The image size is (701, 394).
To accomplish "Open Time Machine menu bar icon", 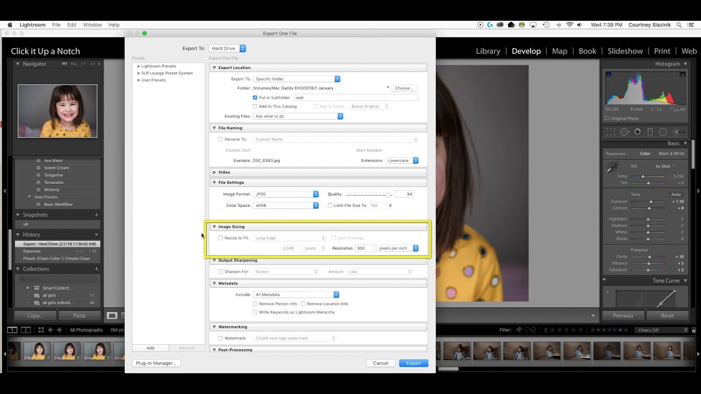I will (x=546, y=25).
